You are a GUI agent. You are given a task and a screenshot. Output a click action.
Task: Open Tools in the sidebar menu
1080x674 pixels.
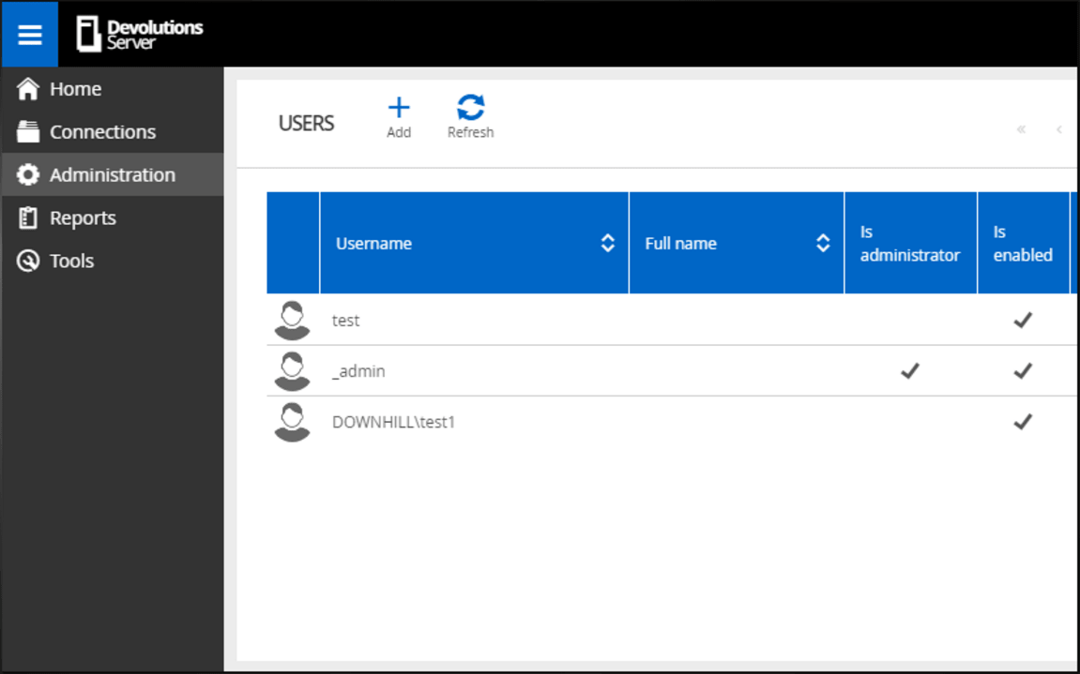(71, 262)
